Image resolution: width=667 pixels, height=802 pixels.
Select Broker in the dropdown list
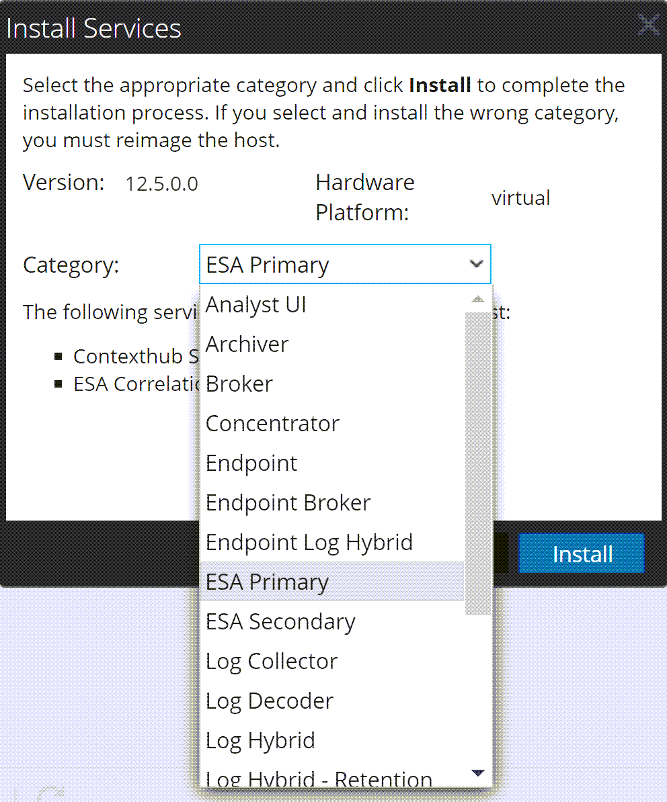pos(239,384)
